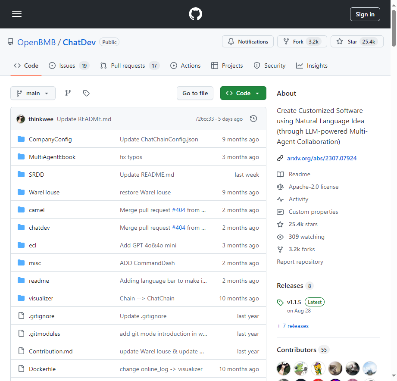The image size is (397, 381).
Task: Open commit history clock icon
Action: click(x=253, y=119)
